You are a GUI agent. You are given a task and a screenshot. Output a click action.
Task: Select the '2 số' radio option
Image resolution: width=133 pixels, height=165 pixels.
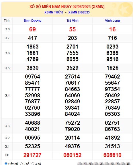tap(21, 164)
